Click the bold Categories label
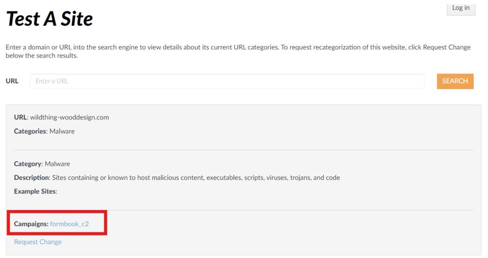The height and width of the screenshot is (258, 488). click(30, 131)
